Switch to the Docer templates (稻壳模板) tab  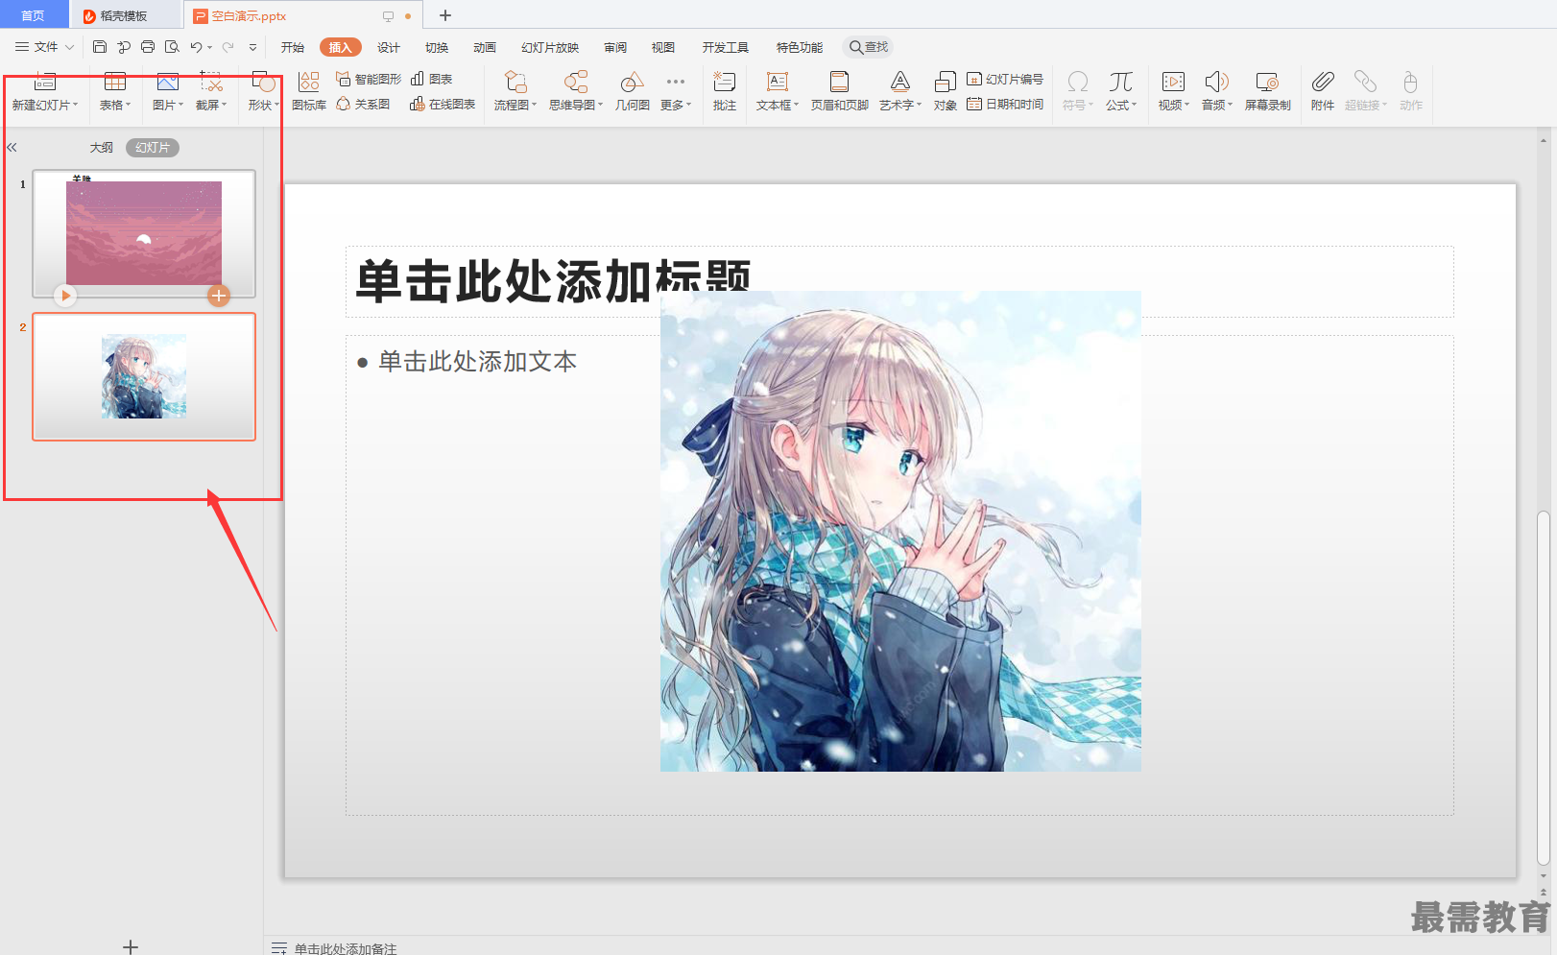click(124, 15)
